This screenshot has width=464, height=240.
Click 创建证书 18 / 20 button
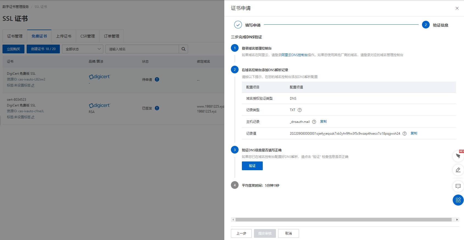[43, 49]
